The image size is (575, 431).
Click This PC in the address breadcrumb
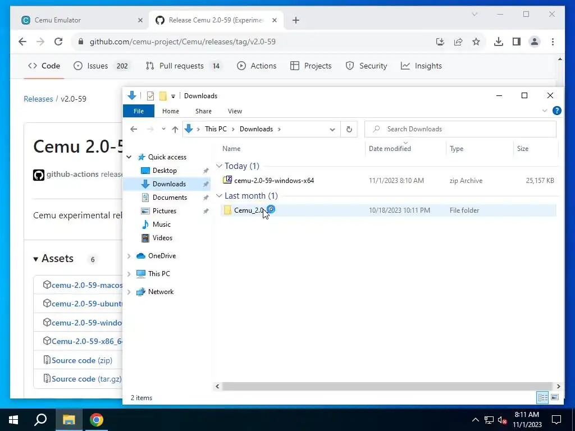[x=216, y=129]
